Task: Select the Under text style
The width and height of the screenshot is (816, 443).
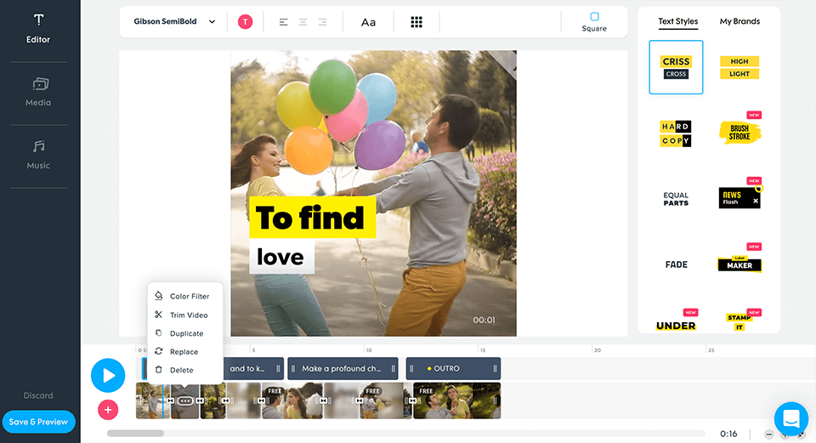Action: [676, 326]
